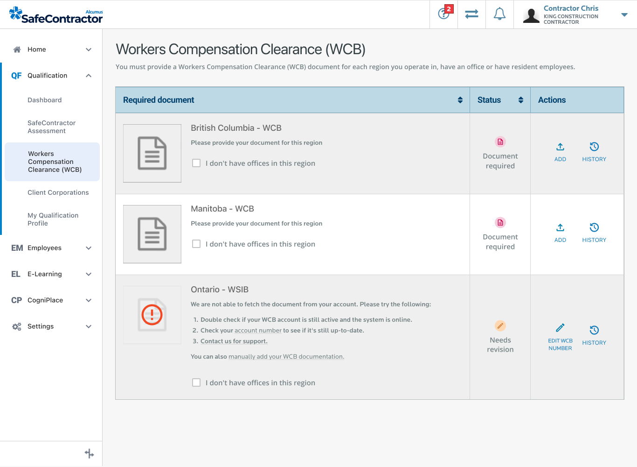Expand the Employees menu chevron
This screenshot has width=637, height=467.
click(89, 248)
